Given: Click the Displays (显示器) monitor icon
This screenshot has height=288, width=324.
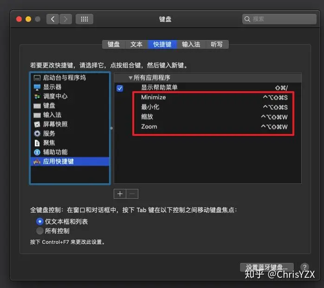Looking at the screenshot, I should (37, 87).
